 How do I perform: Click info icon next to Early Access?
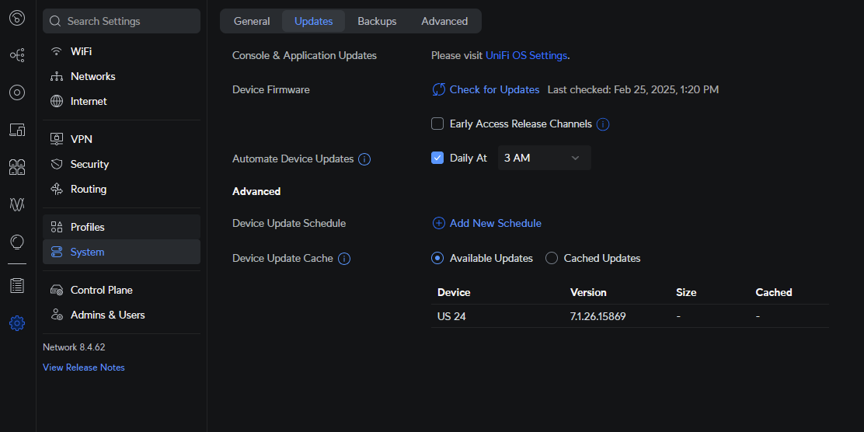coord(603,124)
